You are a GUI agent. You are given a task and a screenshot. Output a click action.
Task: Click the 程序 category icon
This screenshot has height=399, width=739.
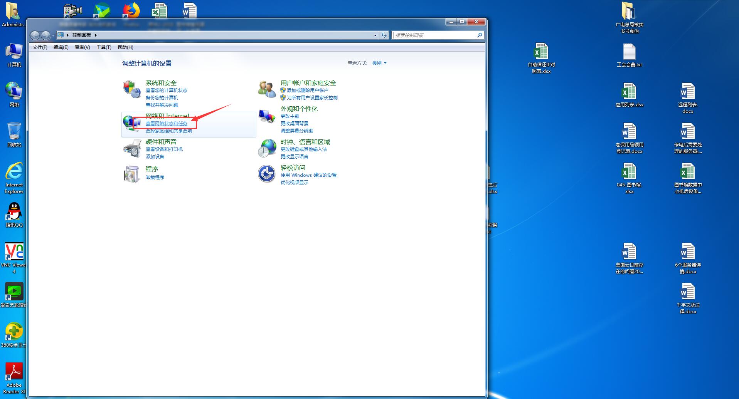132,174
